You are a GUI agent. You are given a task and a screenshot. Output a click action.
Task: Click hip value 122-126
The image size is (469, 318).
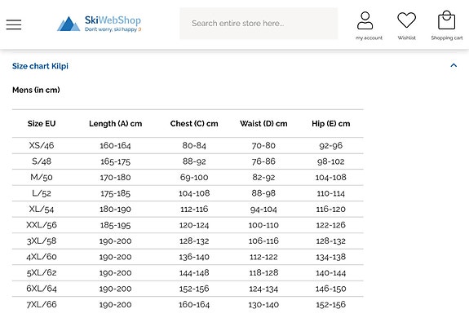[x=331, y=225]
